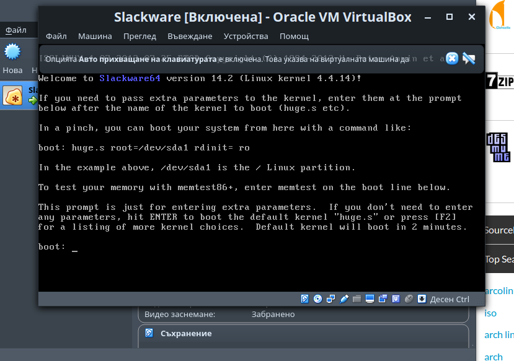Click the 'Забранено' video capture value

pos(273,314)
